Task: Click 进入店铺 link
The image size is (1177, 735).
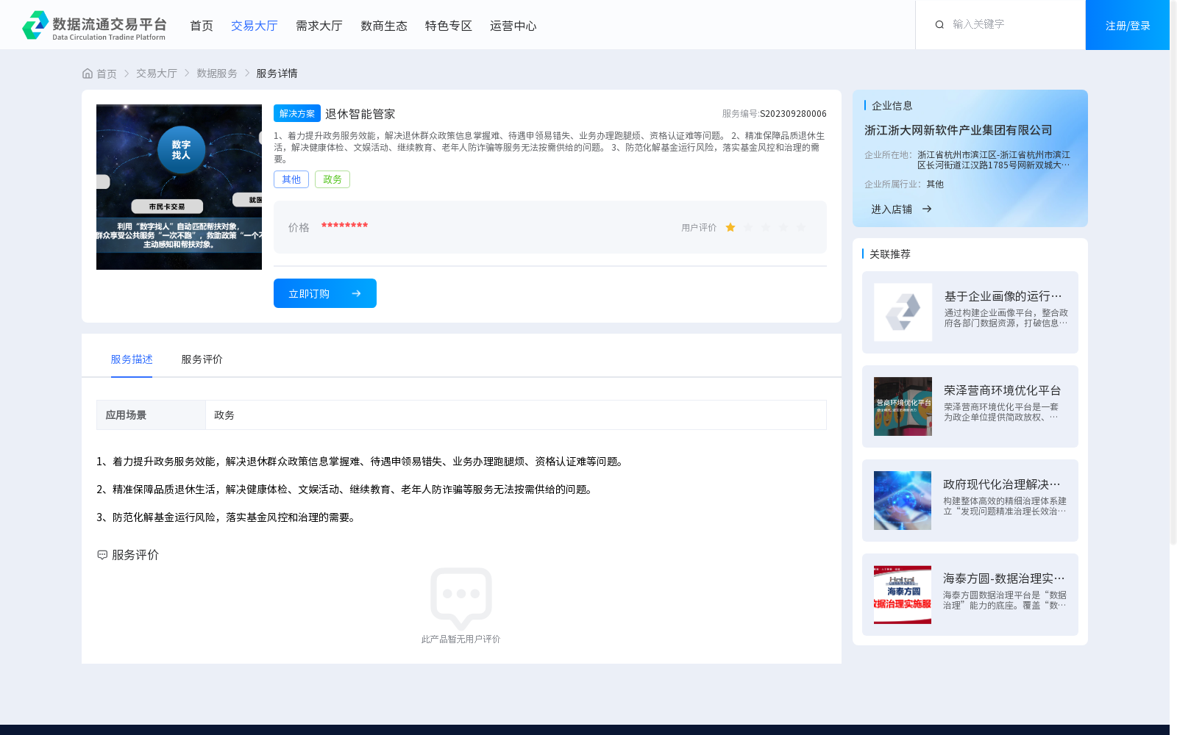Action: (x=892, y=209)
